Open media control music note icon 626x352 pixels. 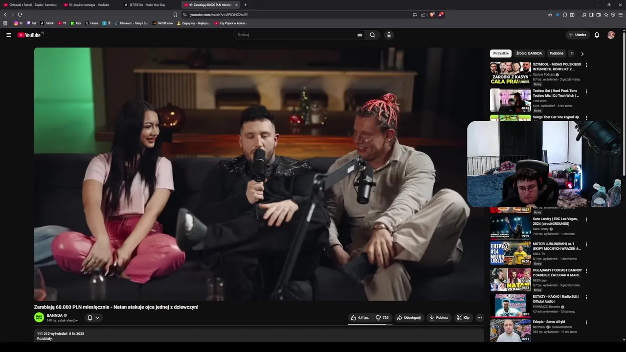coord(583,15)
